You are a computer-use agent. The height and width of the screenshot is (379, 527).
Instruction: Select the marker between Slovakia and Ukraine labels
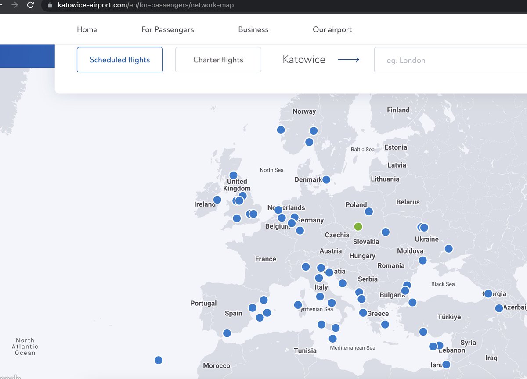click(x=386, y=232)
